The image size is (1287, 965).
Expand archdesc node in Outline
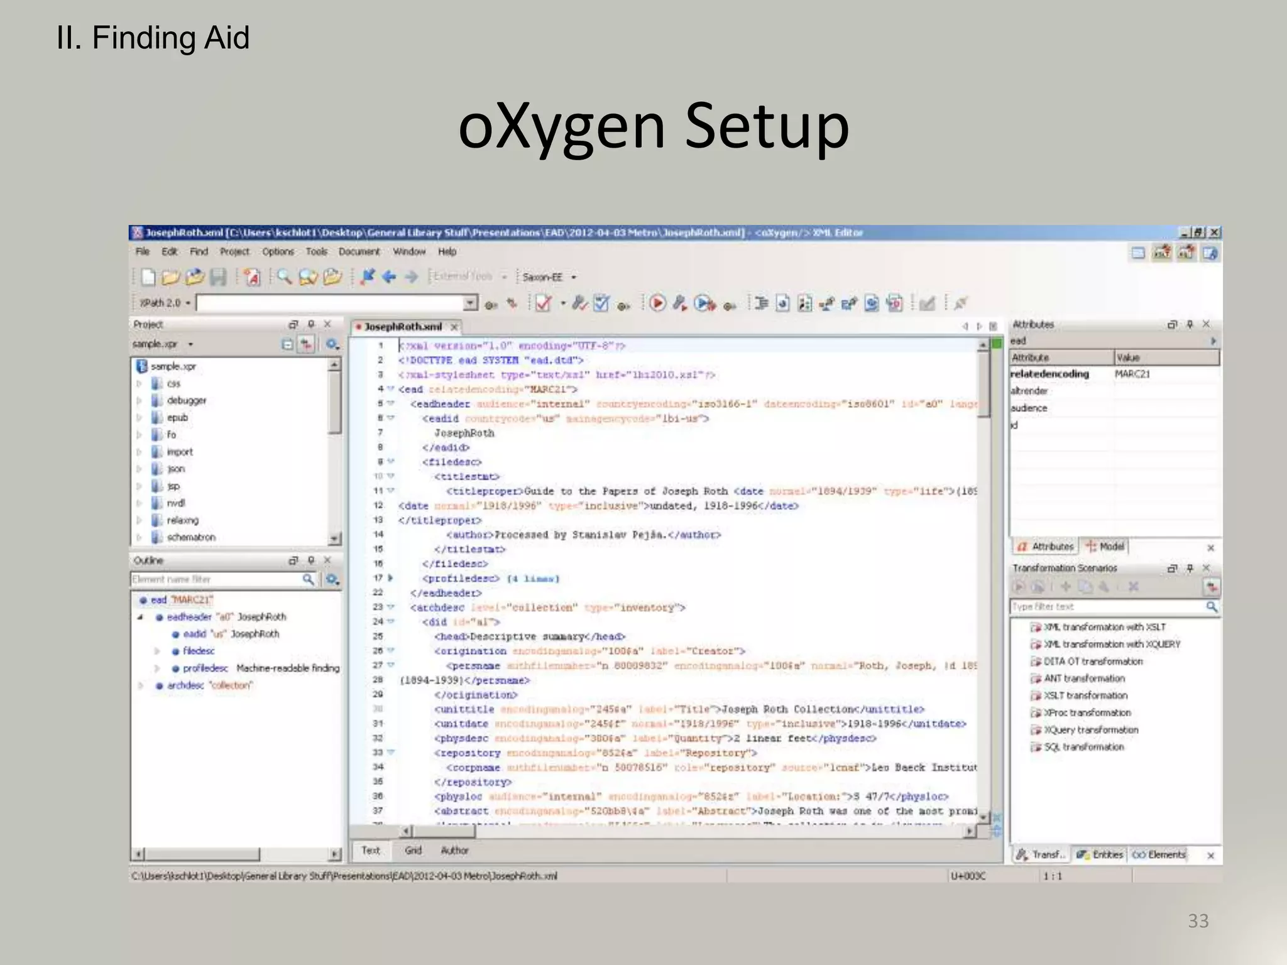(x=141, y=685)
